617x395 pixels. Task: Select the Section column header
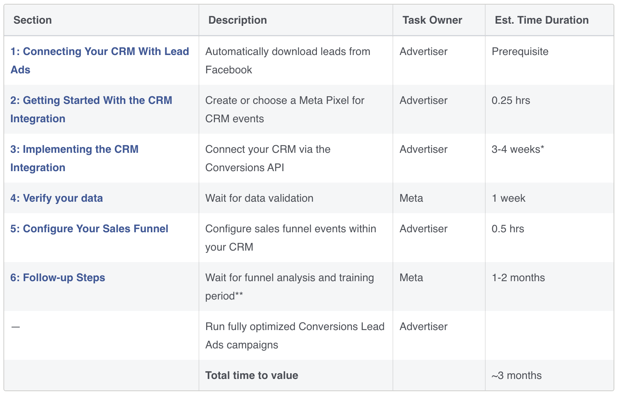(32, 20)
